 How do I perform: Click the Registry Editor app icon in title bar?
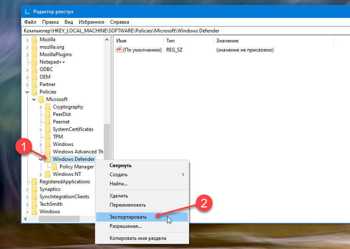coord(28,12)
